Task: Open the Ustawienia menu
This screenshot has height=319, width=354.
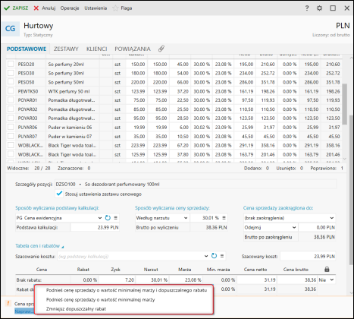Action: [96, 8]
